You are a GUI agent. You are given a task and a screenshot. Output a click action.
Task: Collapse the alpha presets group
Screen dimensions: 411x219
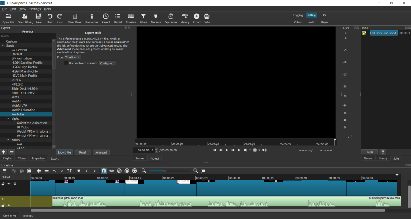click(8, 119)
